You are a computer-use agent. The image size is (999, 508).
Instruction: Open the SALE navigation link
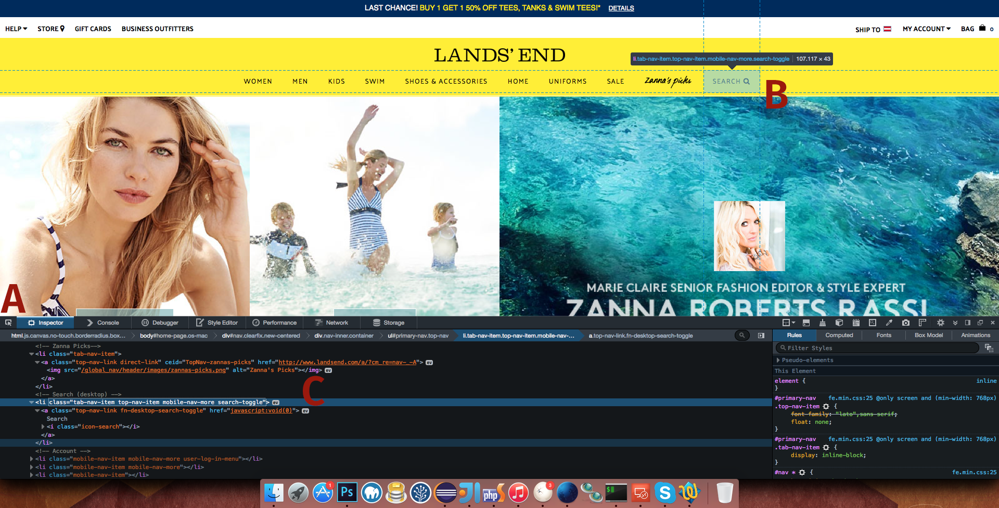click(616, 82)
